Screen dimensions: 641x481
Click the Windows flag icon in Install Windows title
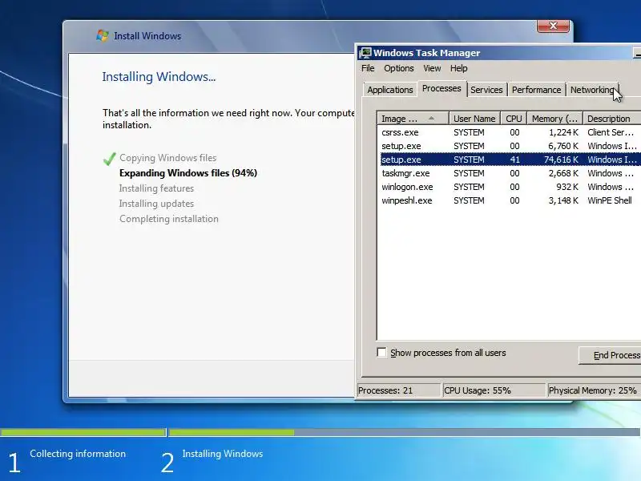click(x=103, y=35)
